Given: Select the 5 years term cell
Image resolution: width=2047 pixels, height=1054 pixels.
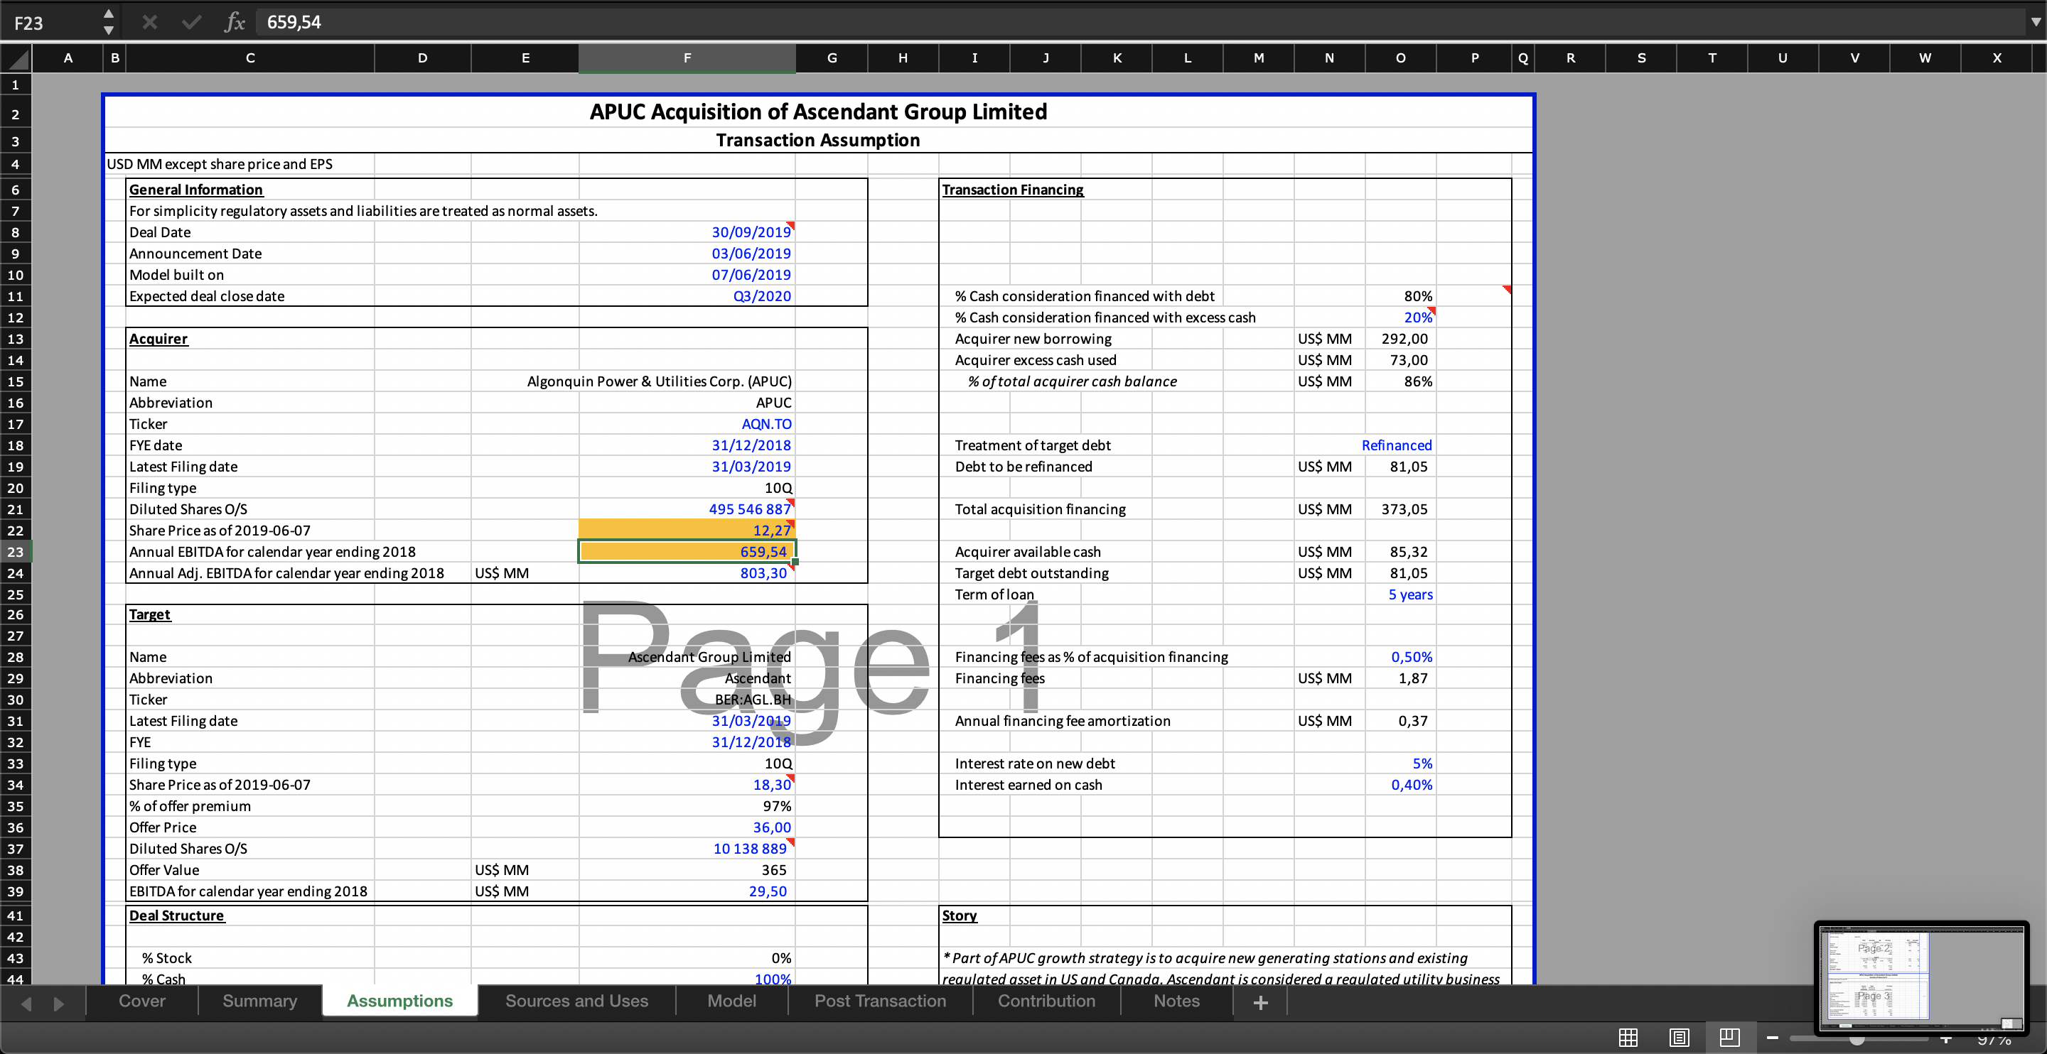Looking at the screenshot, I should point(1401,594).
